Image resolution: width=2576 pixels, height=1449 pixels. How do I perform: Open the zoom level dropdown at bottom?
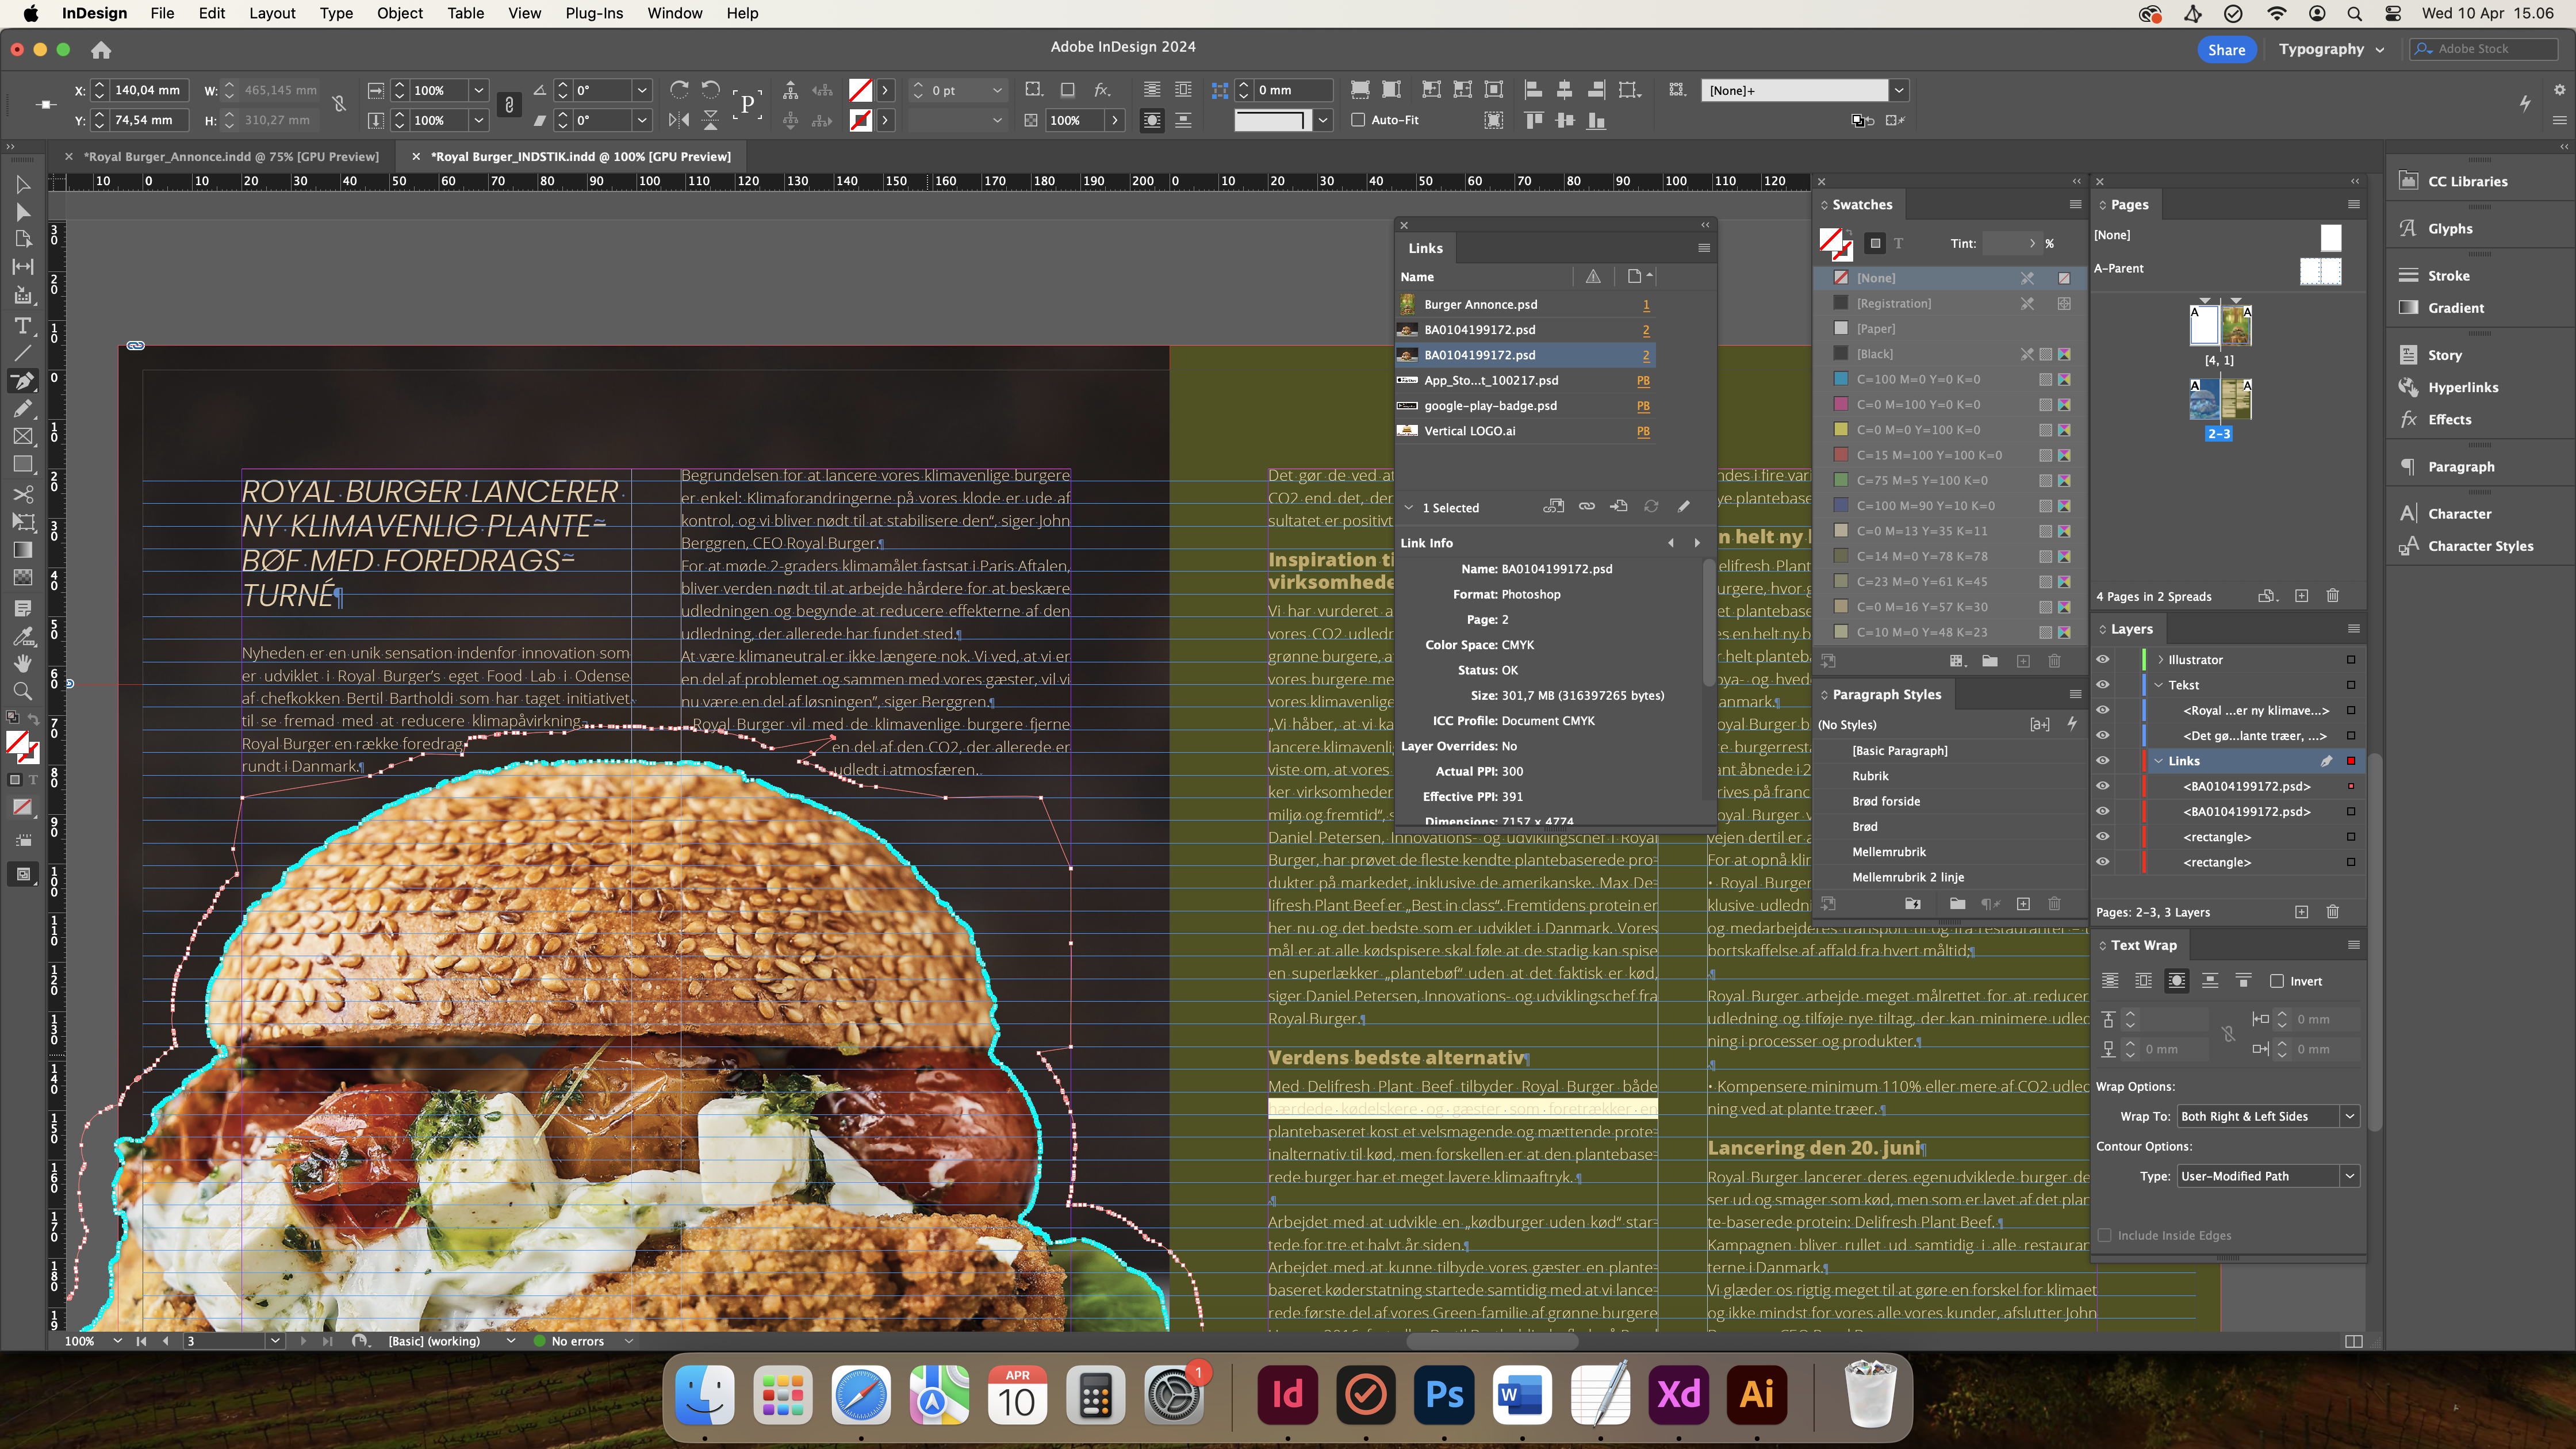coord(117,1341)
